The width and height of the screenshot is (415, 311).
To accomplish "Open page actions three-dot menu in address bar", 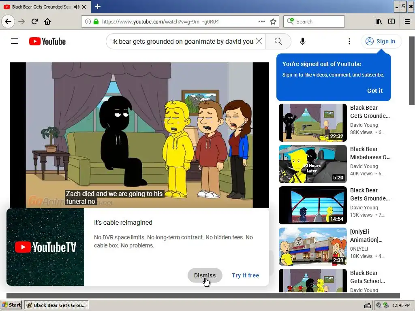I will click(261, 21).
